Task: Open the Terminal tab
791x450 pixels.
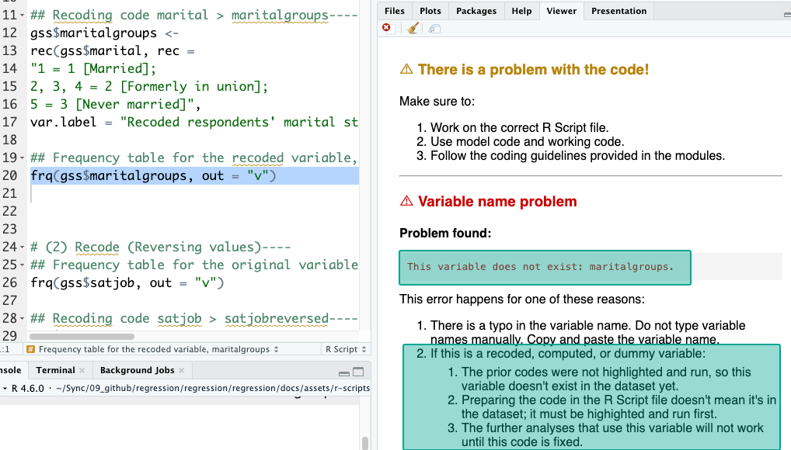Action: [55, 370]
